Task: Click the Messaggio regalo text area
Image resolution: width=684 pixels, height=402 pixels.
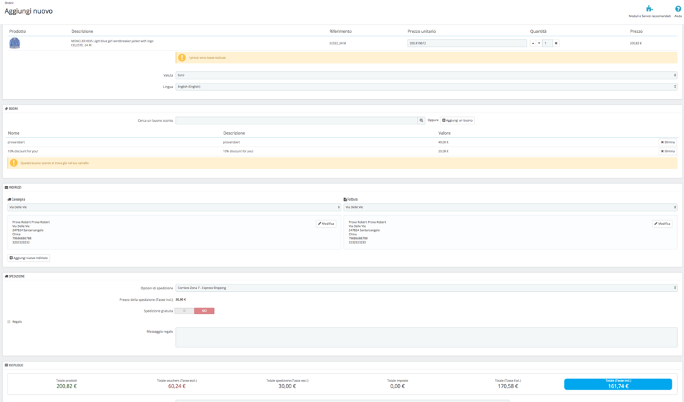Action: 426,338
